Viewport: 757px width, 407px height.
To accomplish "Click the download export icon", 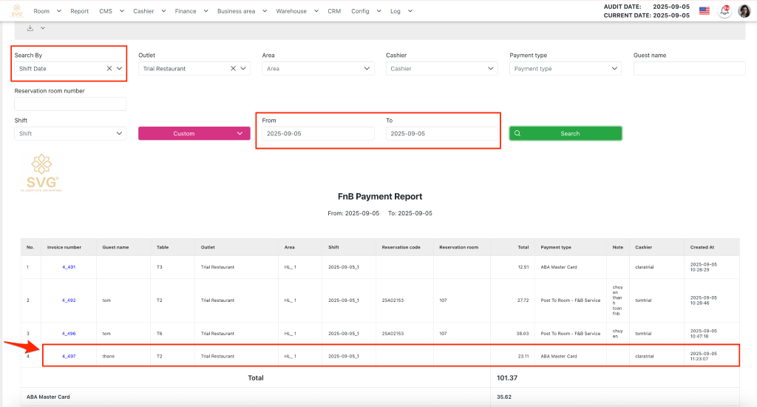I will point(30,28).
